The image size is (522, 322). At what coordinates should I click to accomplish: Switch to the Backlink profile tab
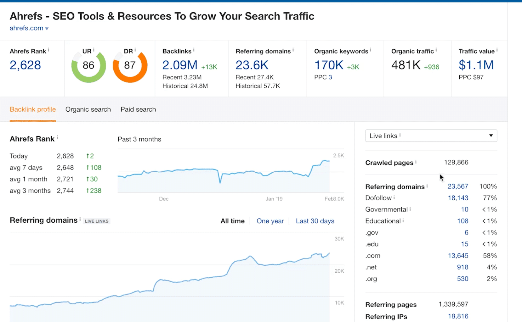click(33, 109)
